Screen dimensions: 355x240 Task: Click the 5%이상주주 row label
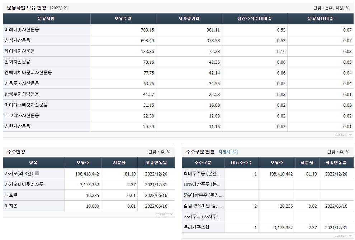click(x=203, y=195)
